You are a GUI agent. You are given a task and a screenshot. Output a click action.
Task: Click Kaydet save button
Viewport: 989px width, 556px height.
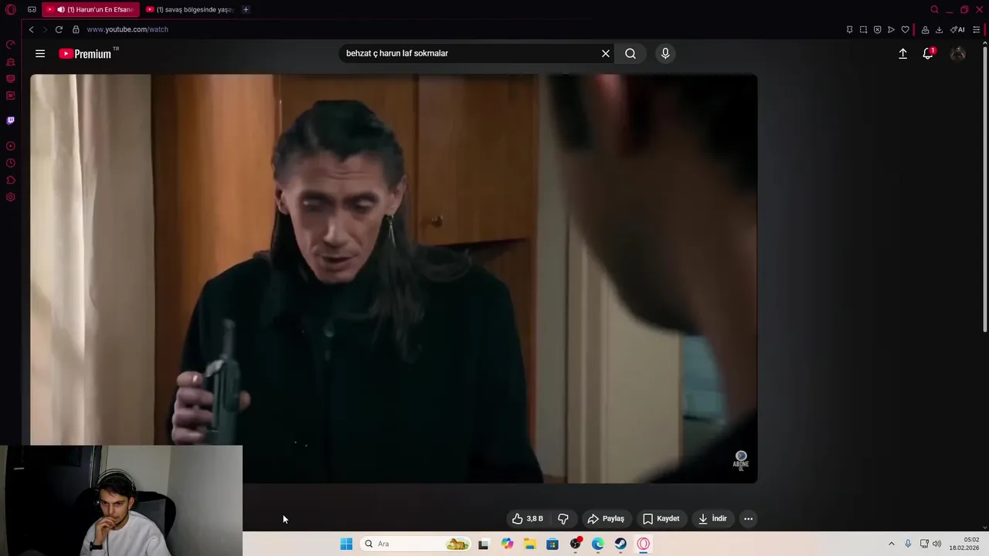coord(661,519)
